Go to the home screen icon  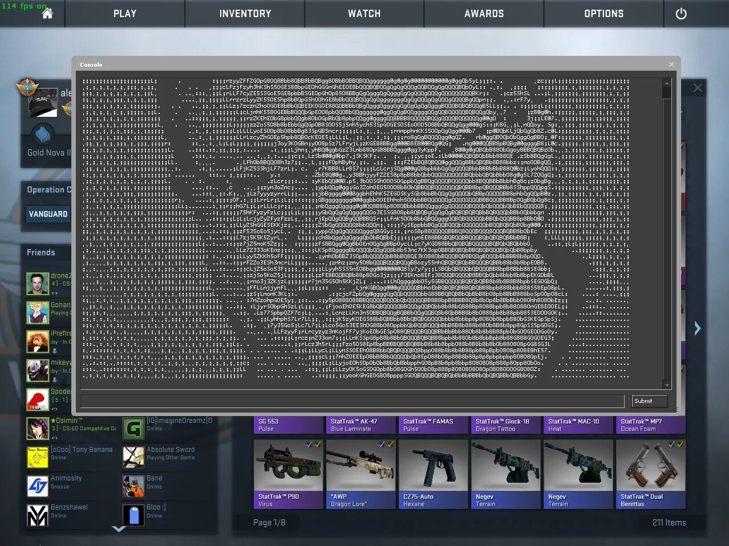click(47, 13)
